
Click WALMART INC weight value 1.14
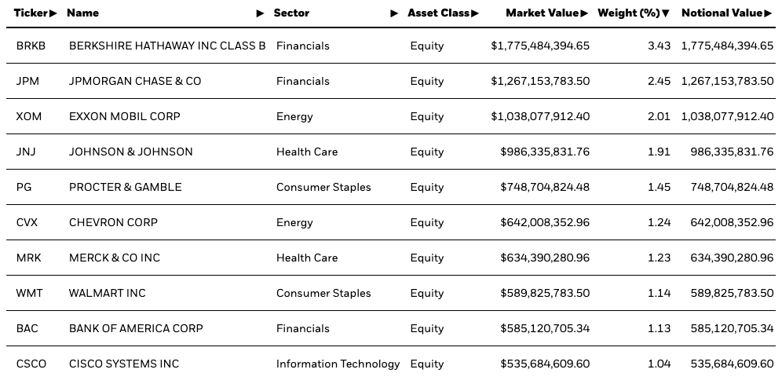click(x=659, y=293)
